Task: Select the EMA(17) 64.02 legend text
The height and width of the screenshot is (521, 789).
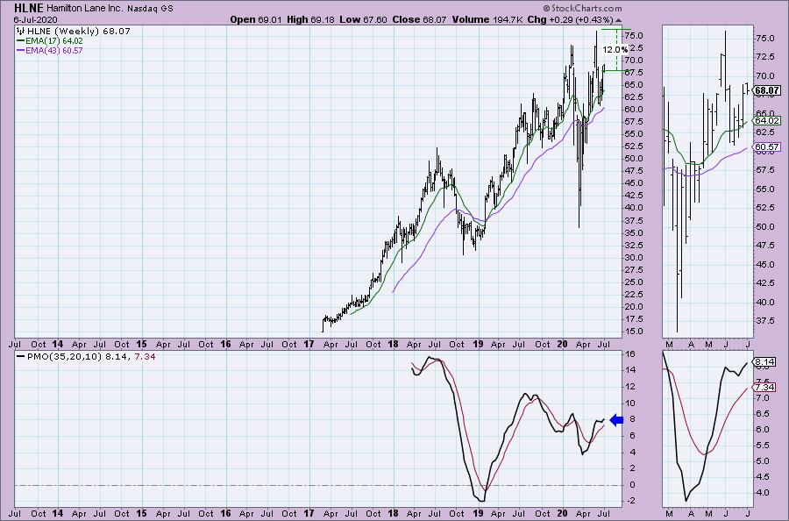Action: (54, 40)
